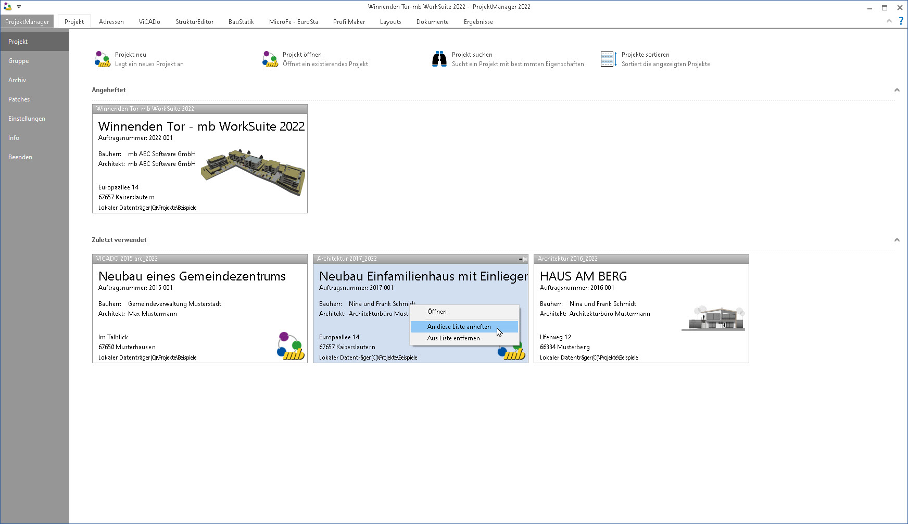Switch to the BauStatik tab
The image size is (908, 524).
[241, 22]
